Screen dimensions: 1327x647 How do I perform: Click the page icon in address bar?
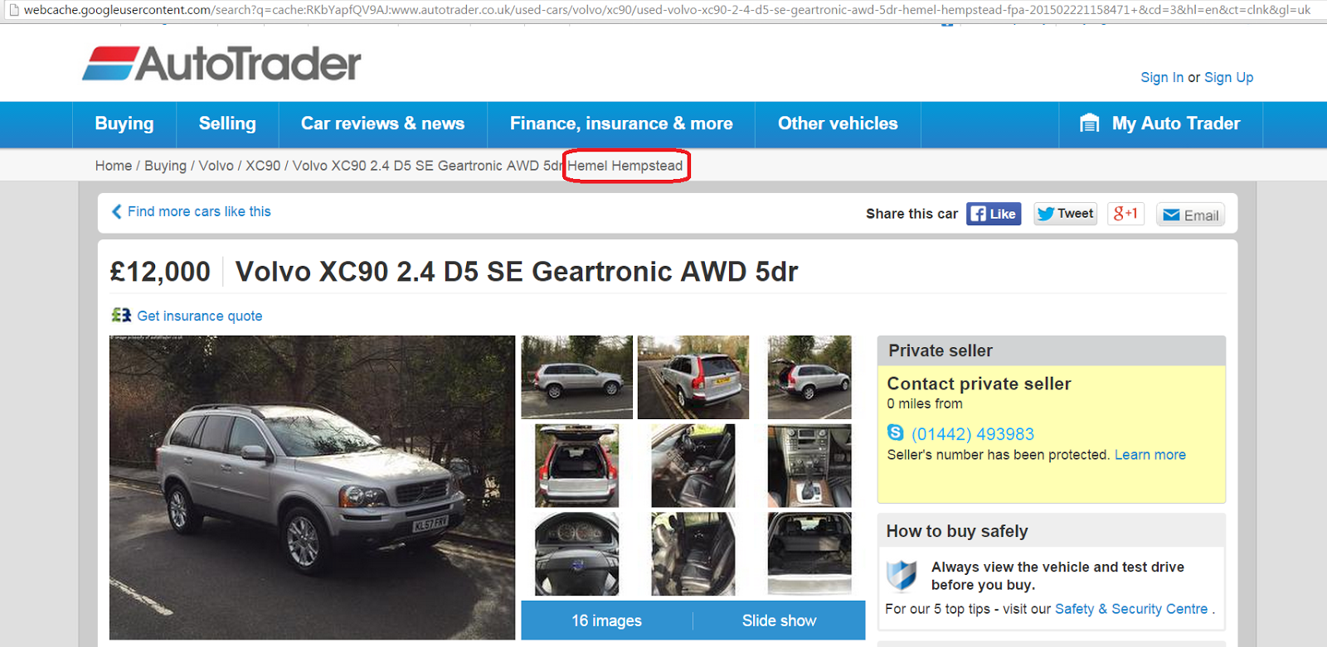coord(13,10)
